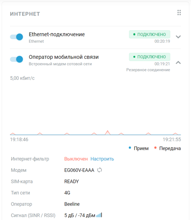Click the green dot in mobile status badge
Screen dimensions: 191x220
point(134,57)
